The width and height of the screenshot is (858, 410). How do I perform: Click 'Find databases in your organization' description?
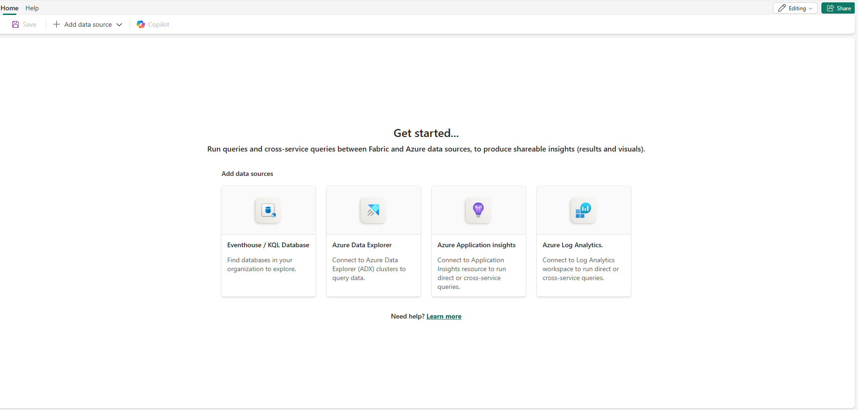[x=262, y=265]
